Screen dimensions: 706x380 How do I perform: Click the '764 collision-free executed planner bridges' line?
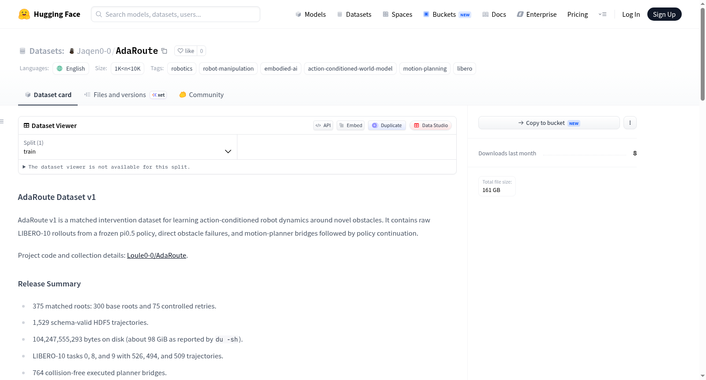(x=100, y=373)
